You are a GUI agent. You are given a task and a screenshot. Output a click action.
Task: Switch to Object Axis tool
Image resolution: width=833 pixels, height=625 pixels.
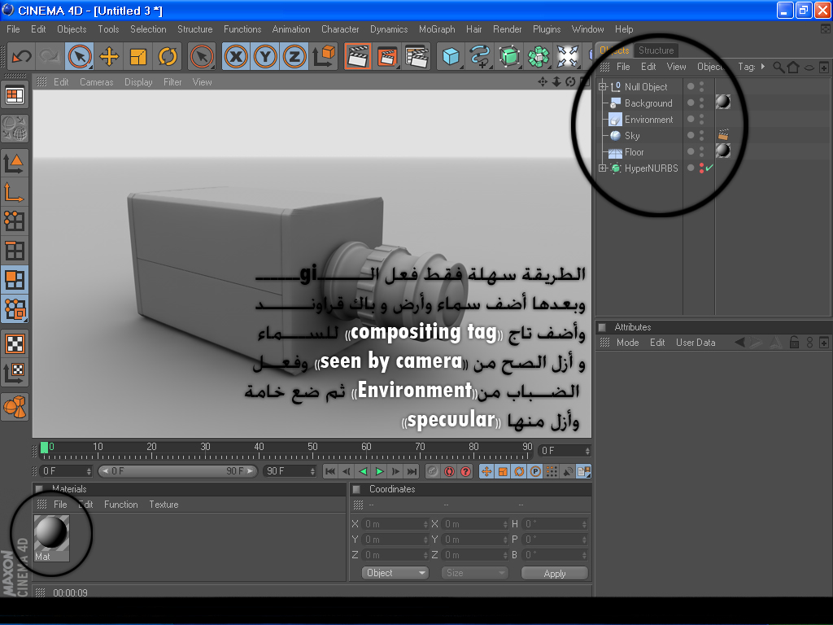(x=15, y=192)
